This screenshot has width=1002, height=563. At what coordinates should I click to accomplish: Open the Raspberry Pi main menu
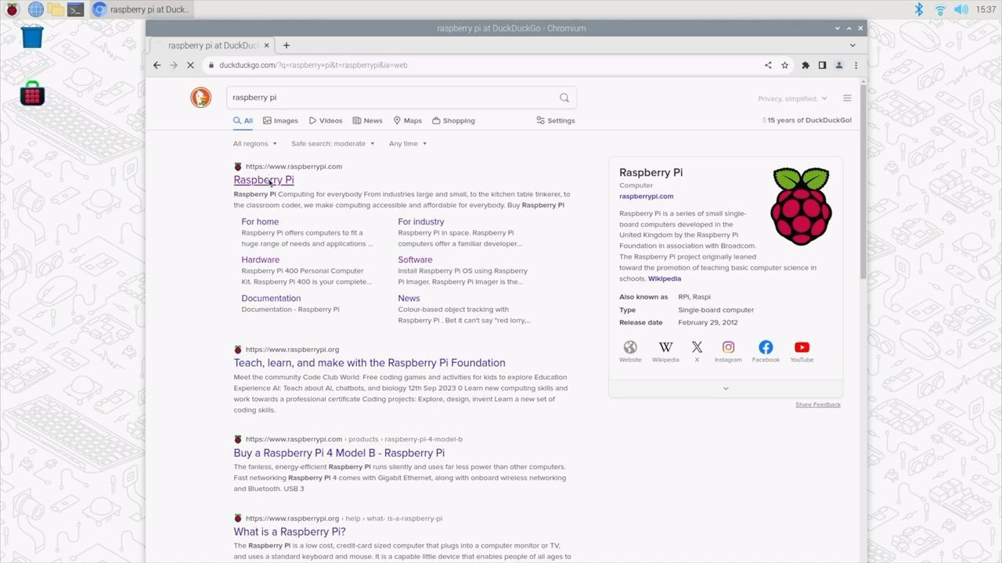coord(12,9)
